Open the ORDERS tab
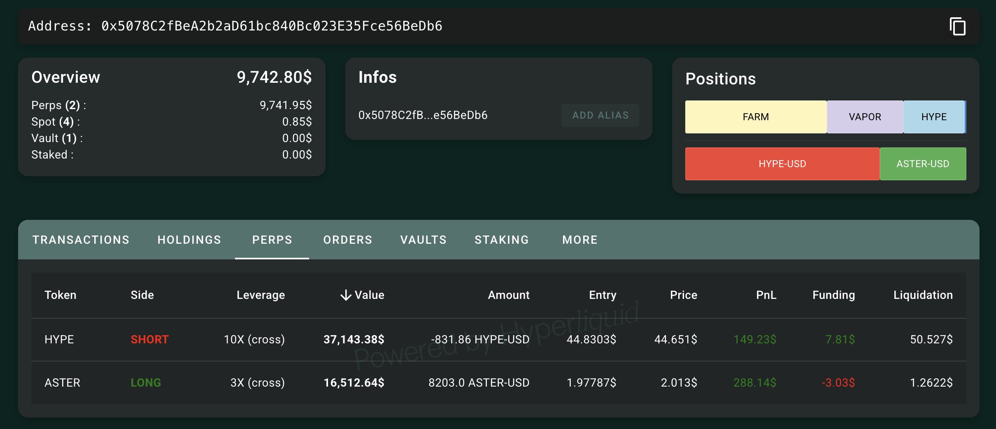This screenshot has width=996, height=429. (x=348, y=240)
